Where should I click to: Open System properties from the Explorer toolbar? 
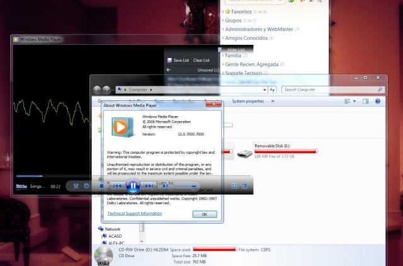[247, 101]
